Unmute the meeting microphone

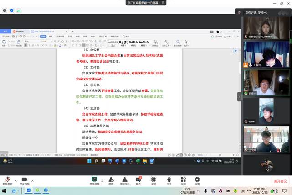click(7, 181)
